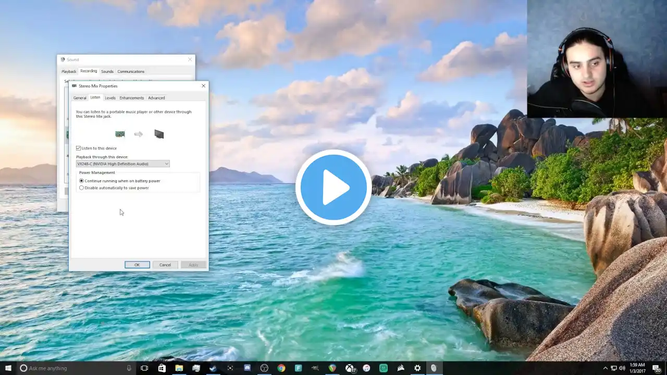Screen dimensions: 667x375
Task: Open File Explorer in the taskbar
Action: point(179,368)
